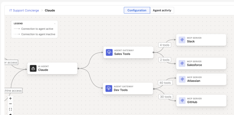234x115 pixels.
Task: Click the Sales Tools gateway cloud icon
Action: click(x=109, y=52)
